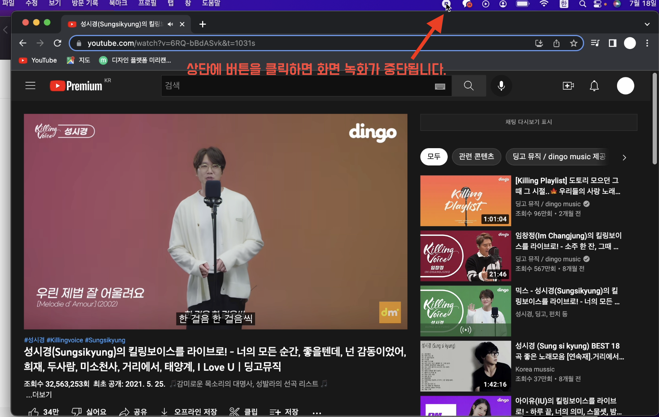The height and width of the screenshot is (417, 659).
Task: Open Chrome three-dot menu
Action: (647, 43)
